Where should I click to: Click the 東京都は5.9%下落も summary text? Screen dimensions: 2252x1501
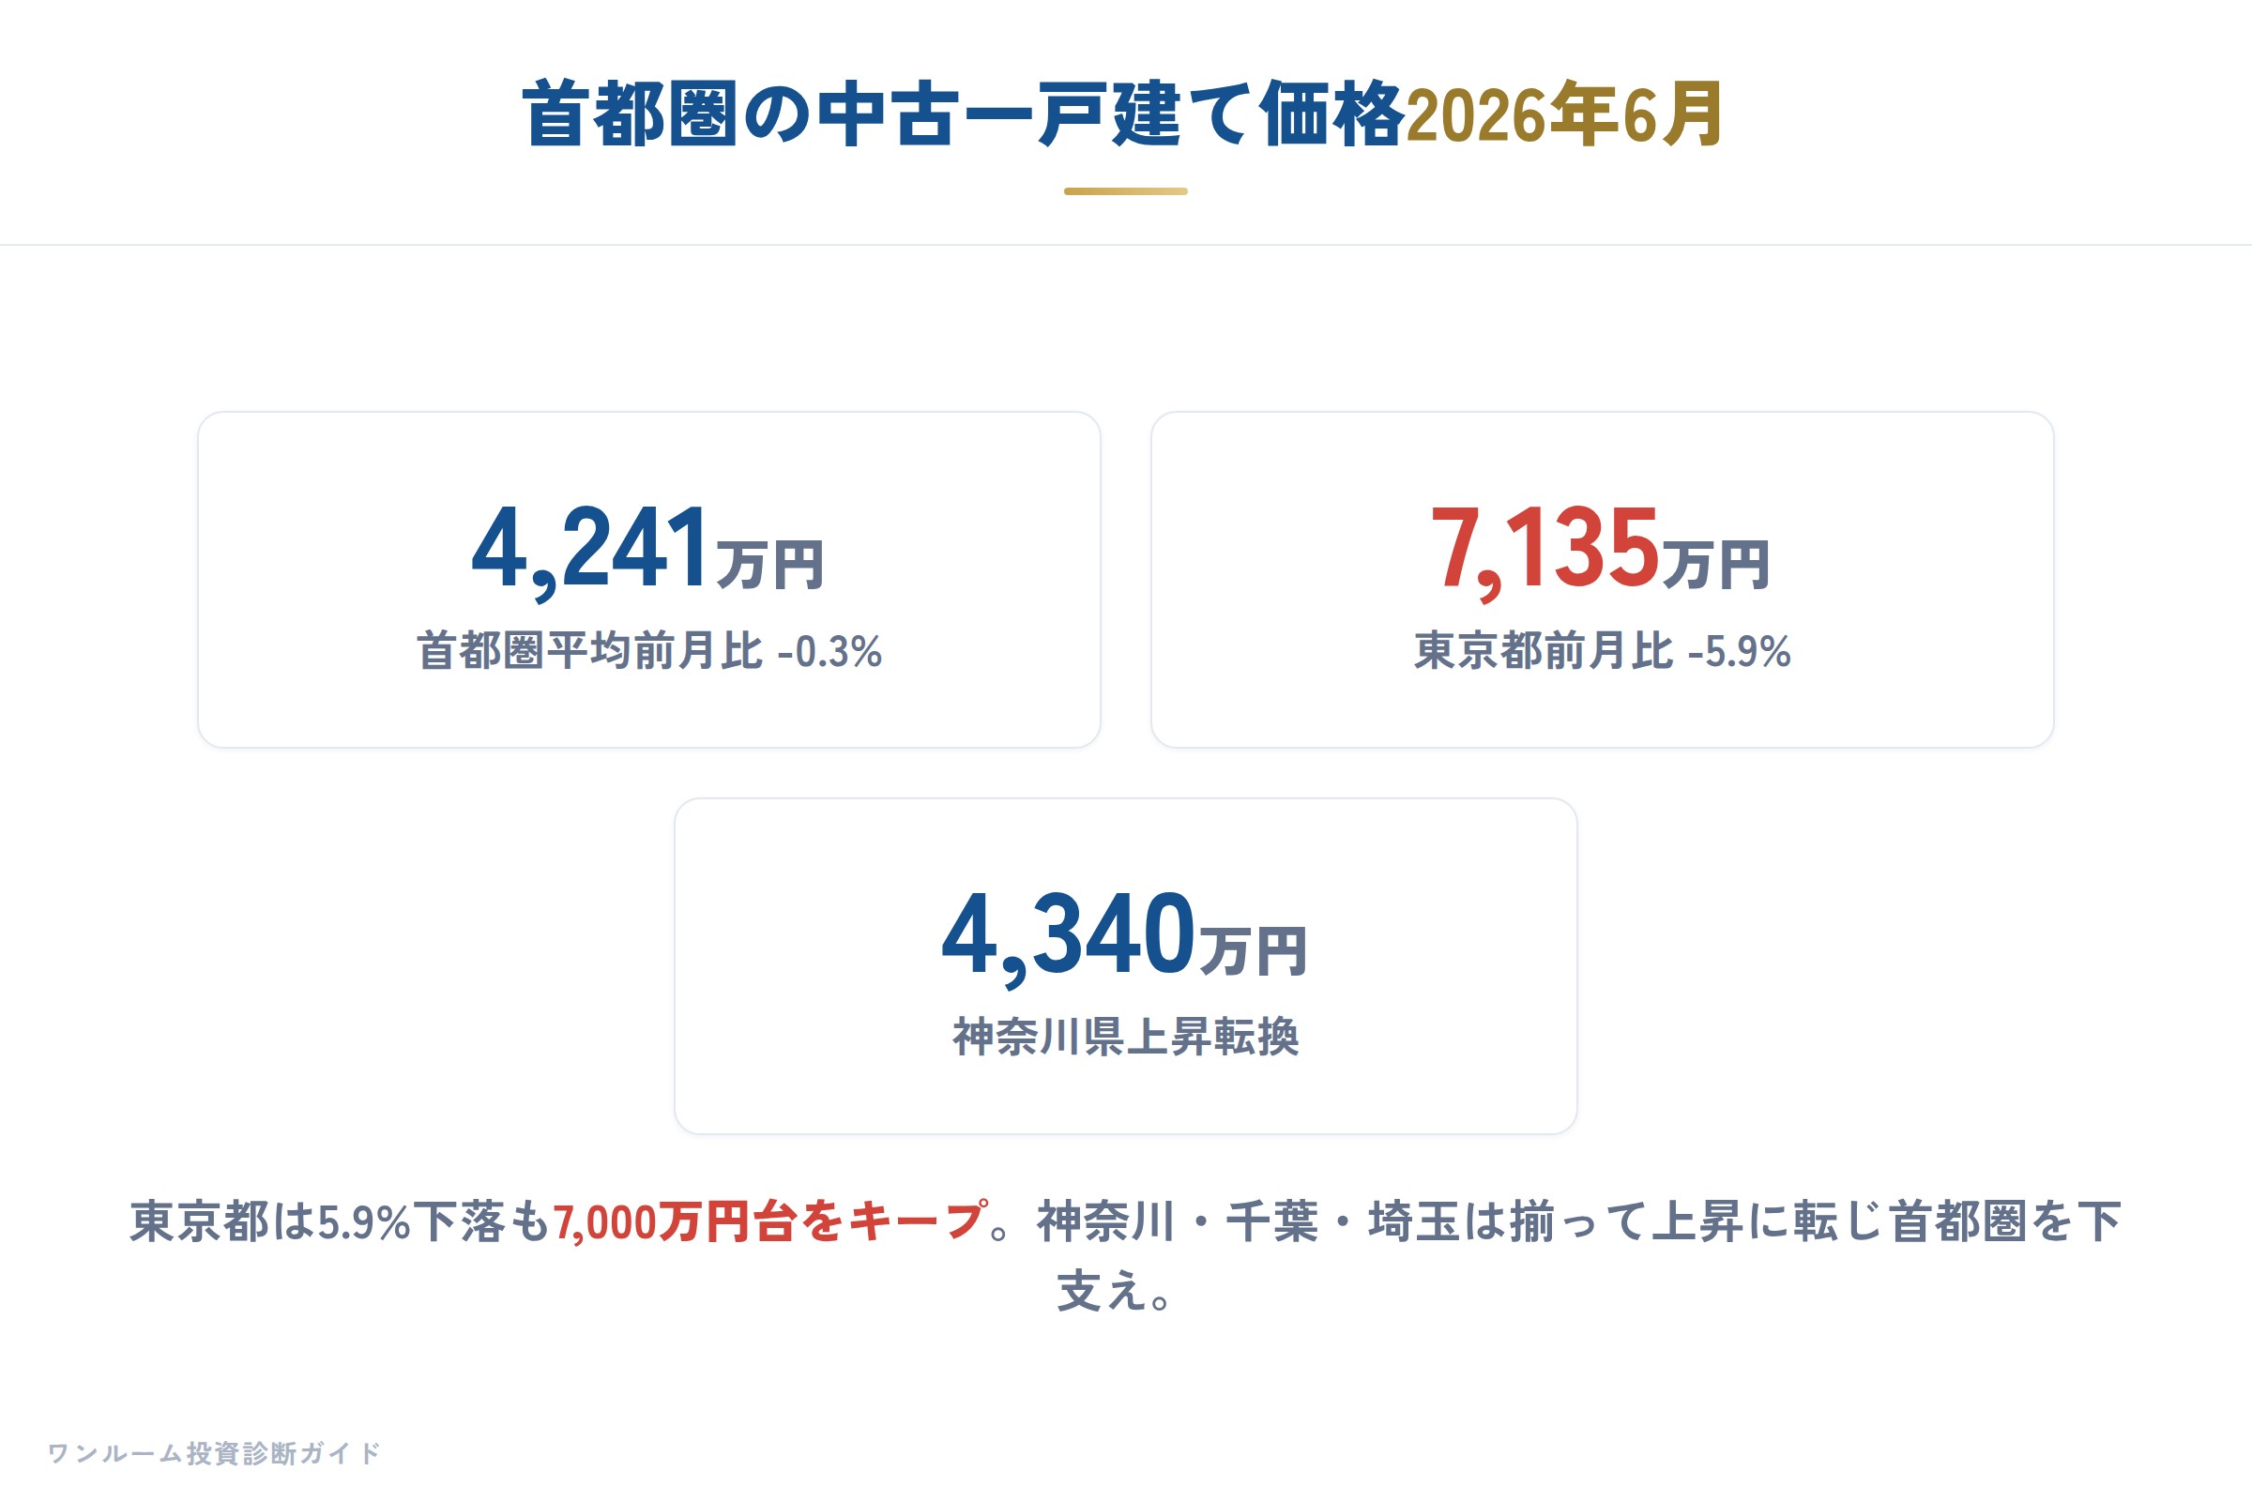(x=340, y=1221)
